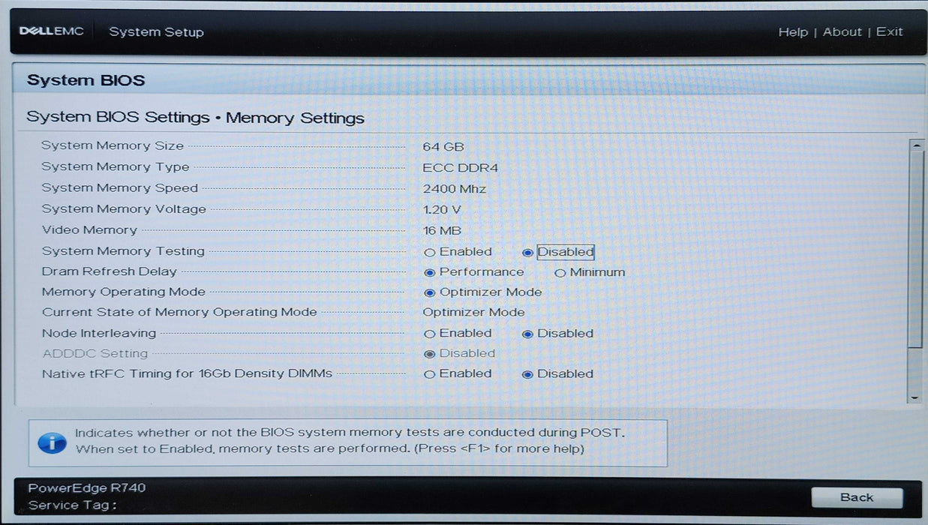
Task: Set Dram Refresh Delay to Performance
Action: (x=430, y=273)
